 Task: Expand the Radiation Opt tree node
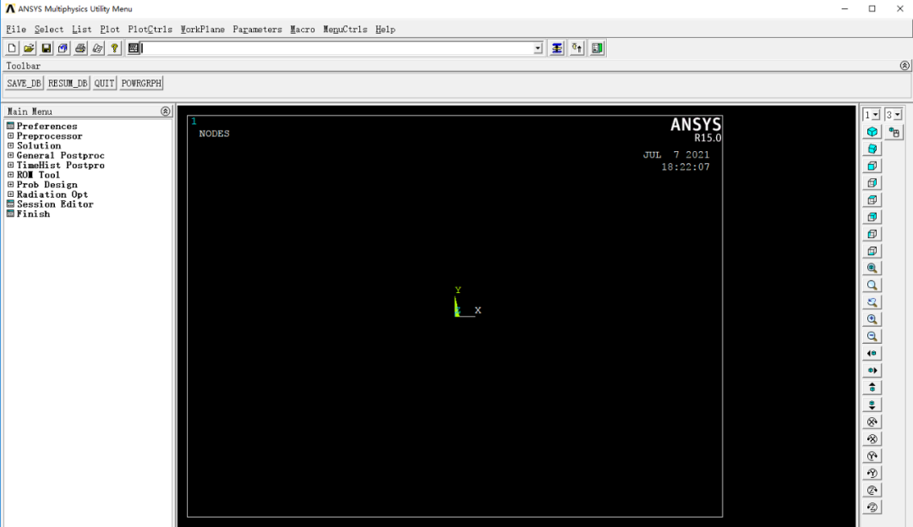pos(10,194)
